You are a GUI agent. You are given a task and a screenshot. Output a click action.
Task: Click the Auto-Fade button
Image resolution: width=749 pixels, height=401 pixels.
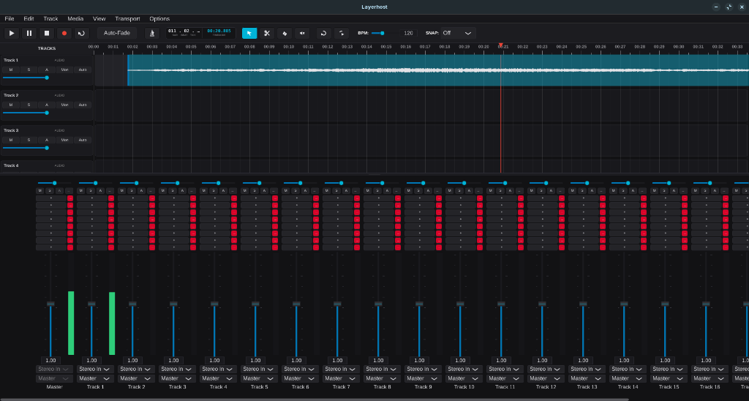coord(116,33)
